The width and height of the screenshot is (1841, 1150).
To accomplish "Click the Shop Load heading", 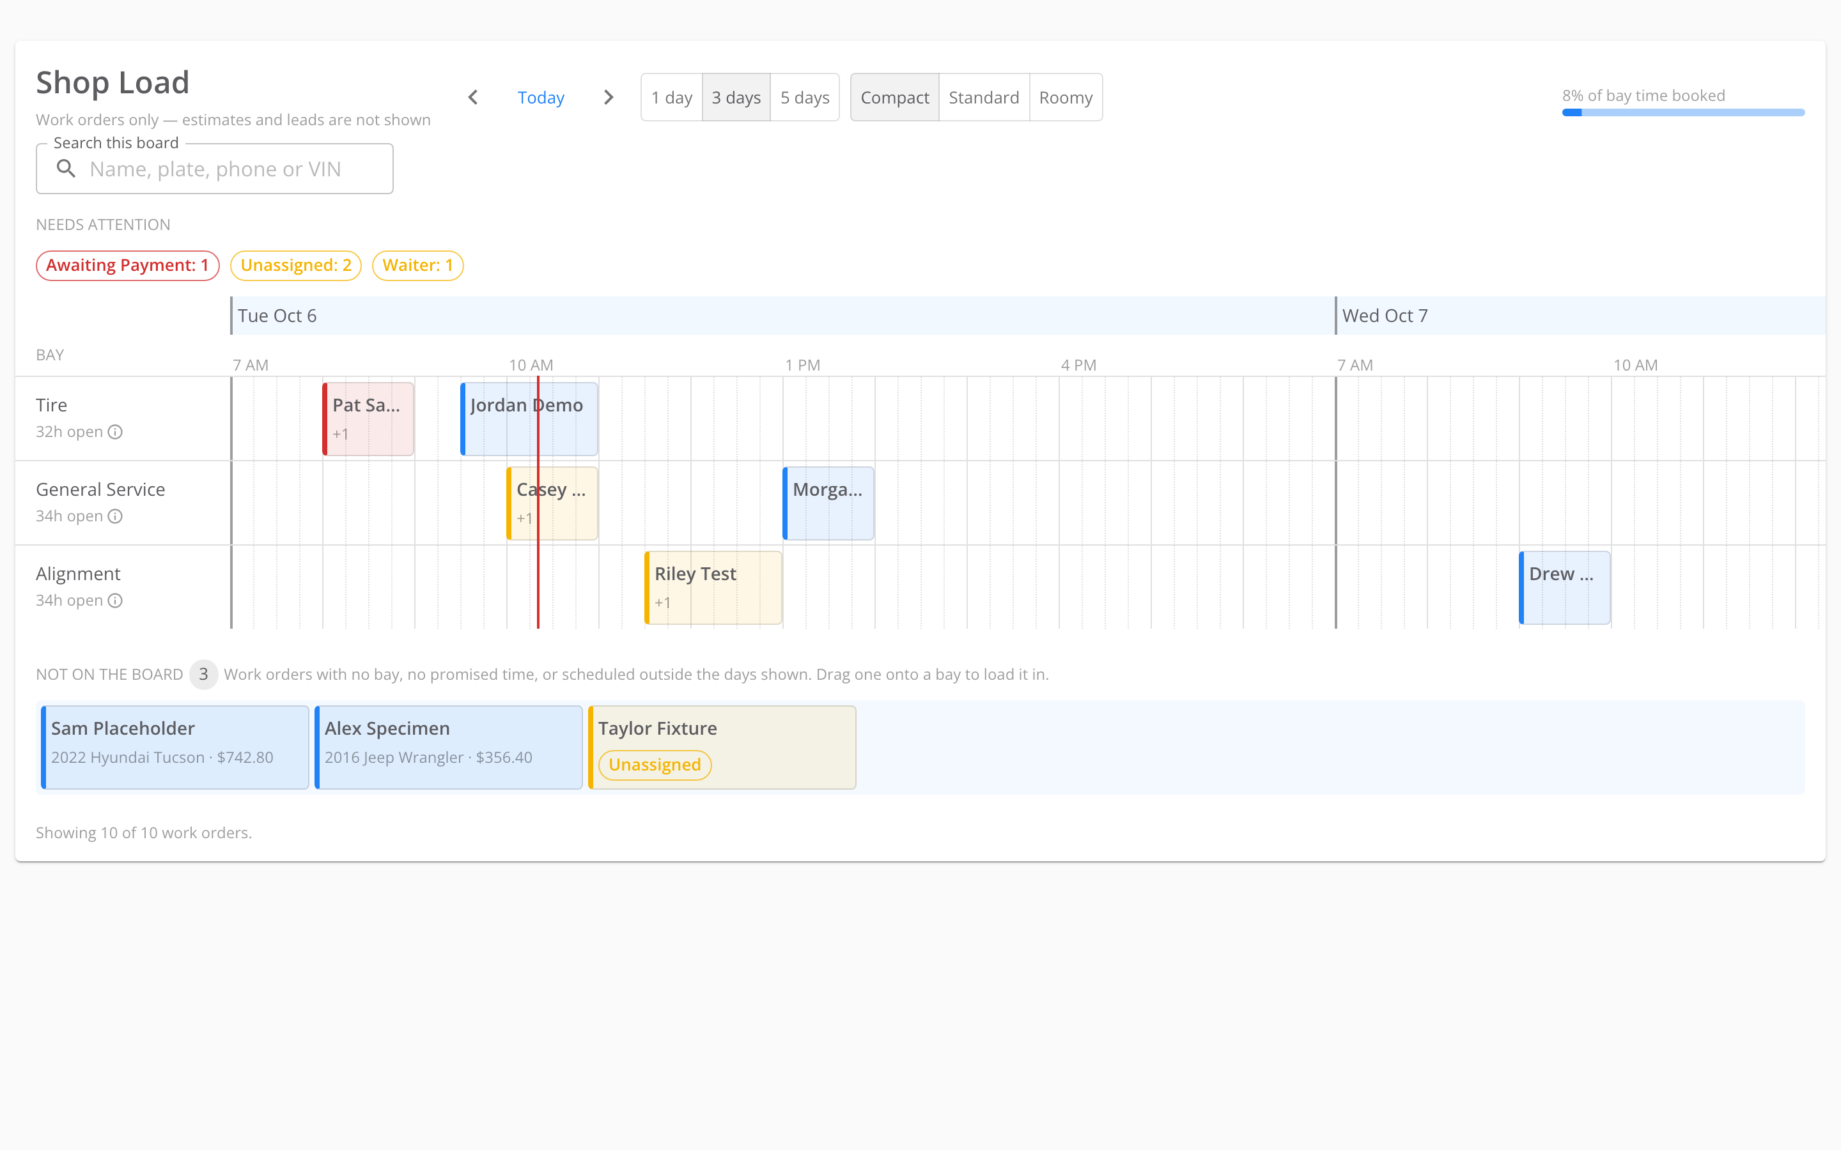I will pos(113,82).
